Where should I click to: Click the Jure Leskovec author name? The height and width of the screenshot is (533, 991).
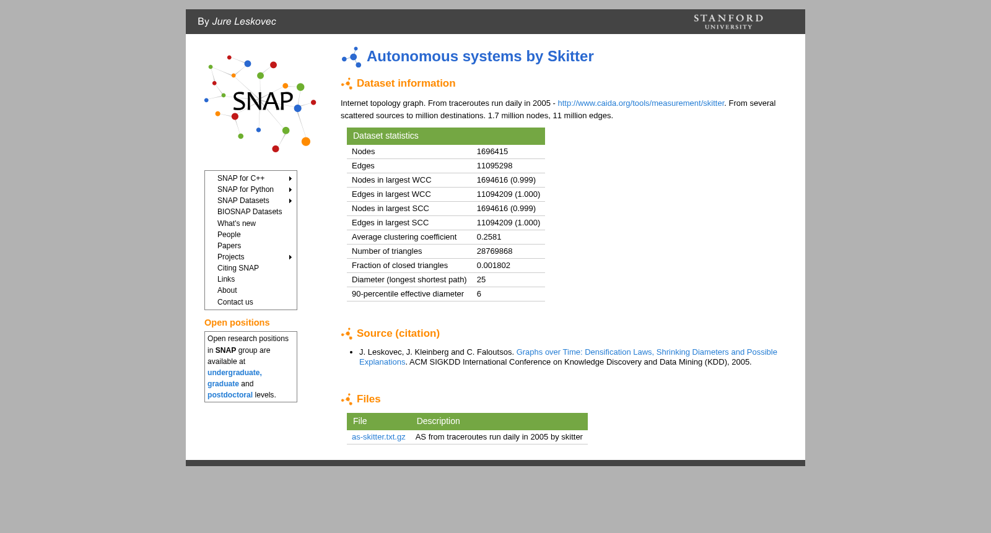[244, 22]
